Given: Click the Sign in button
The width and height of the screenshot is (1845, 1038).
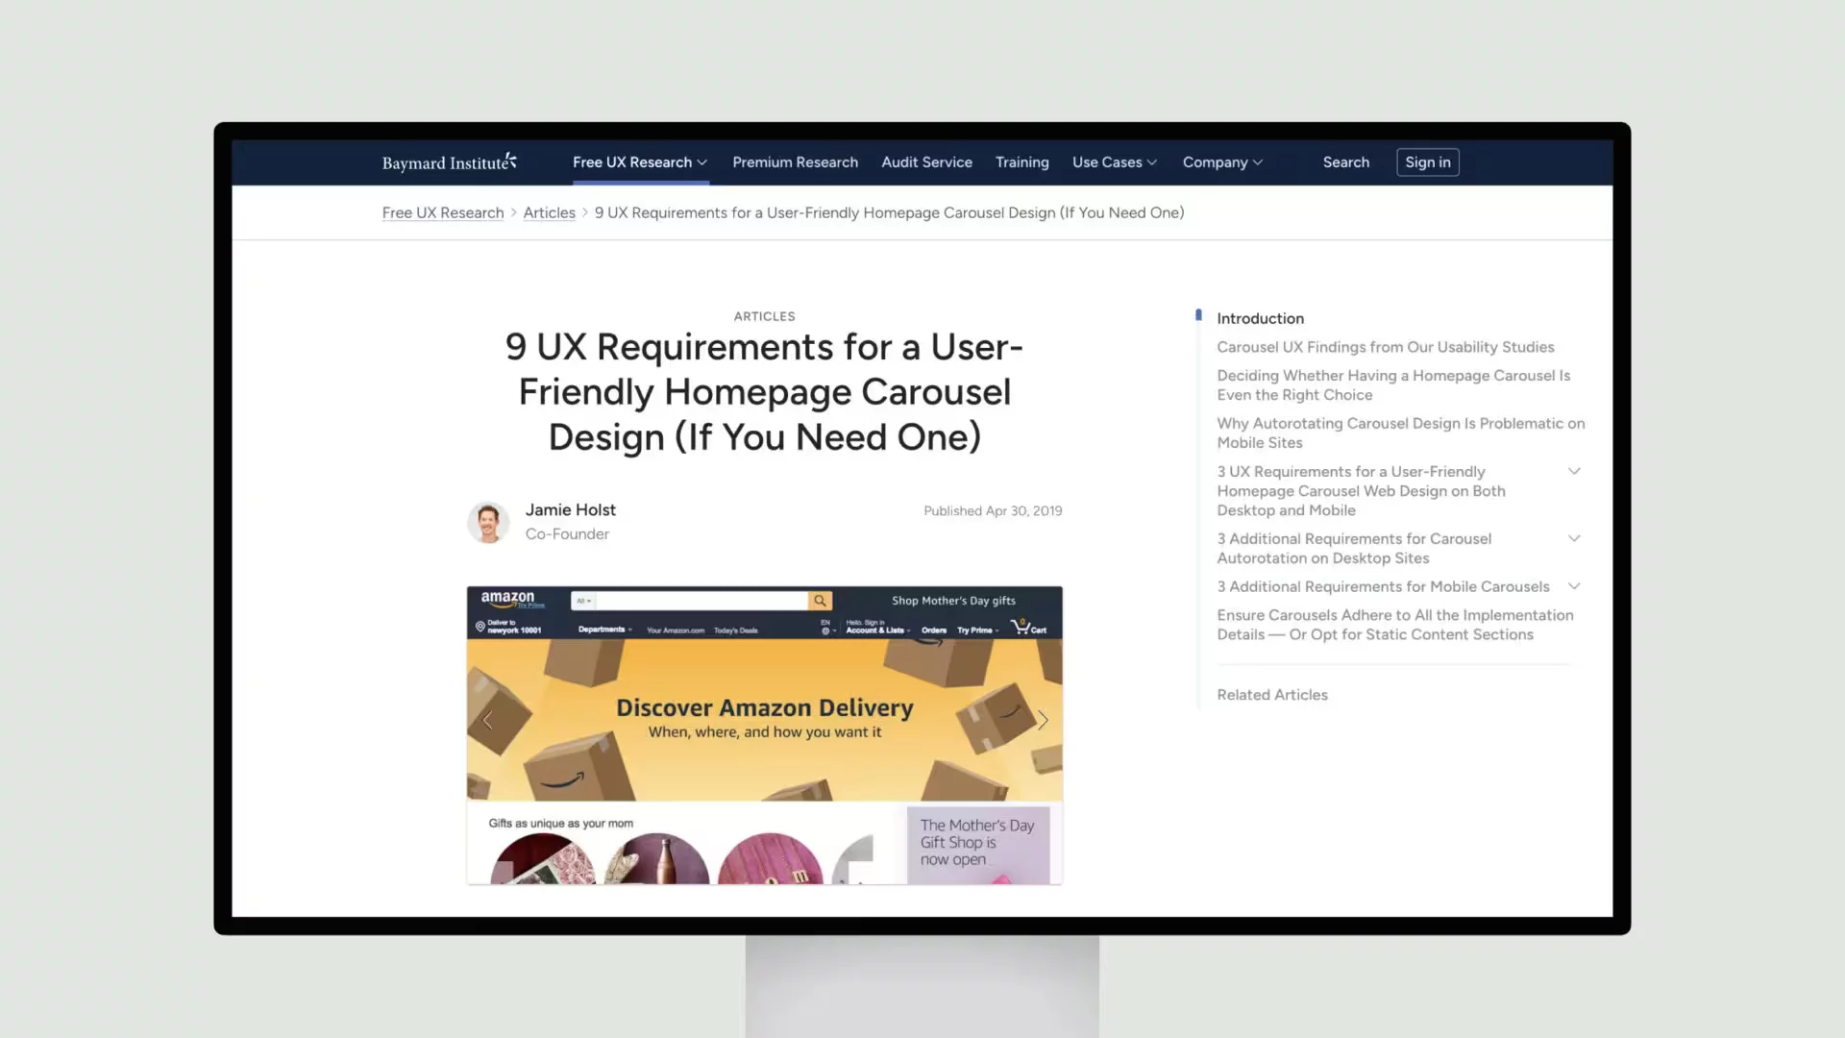Looking at the screenshot, I should point(1428,162).
